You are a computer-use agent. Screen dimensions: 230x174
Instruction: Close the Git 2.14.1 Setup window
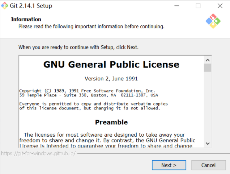[220, 6]
